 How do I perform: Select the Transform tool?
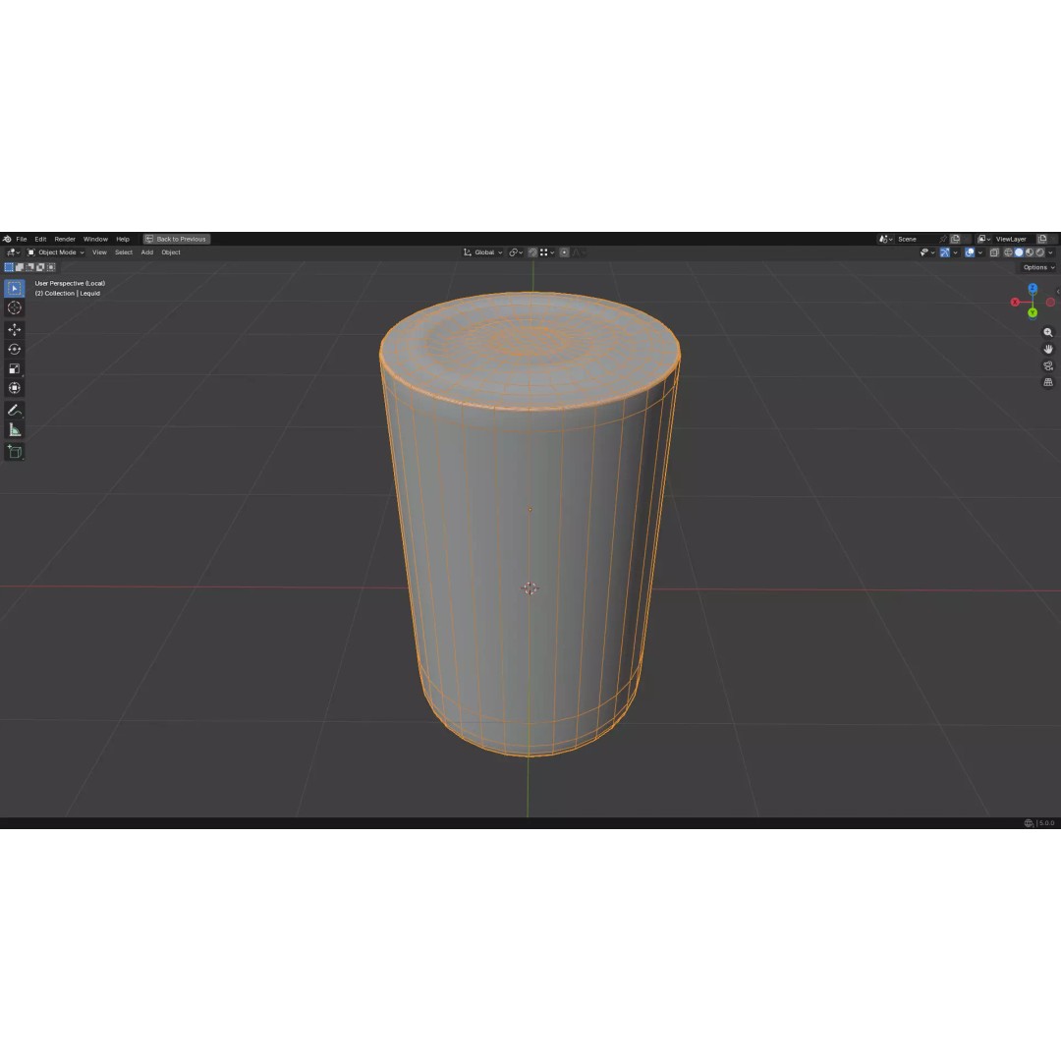[14, 388]
